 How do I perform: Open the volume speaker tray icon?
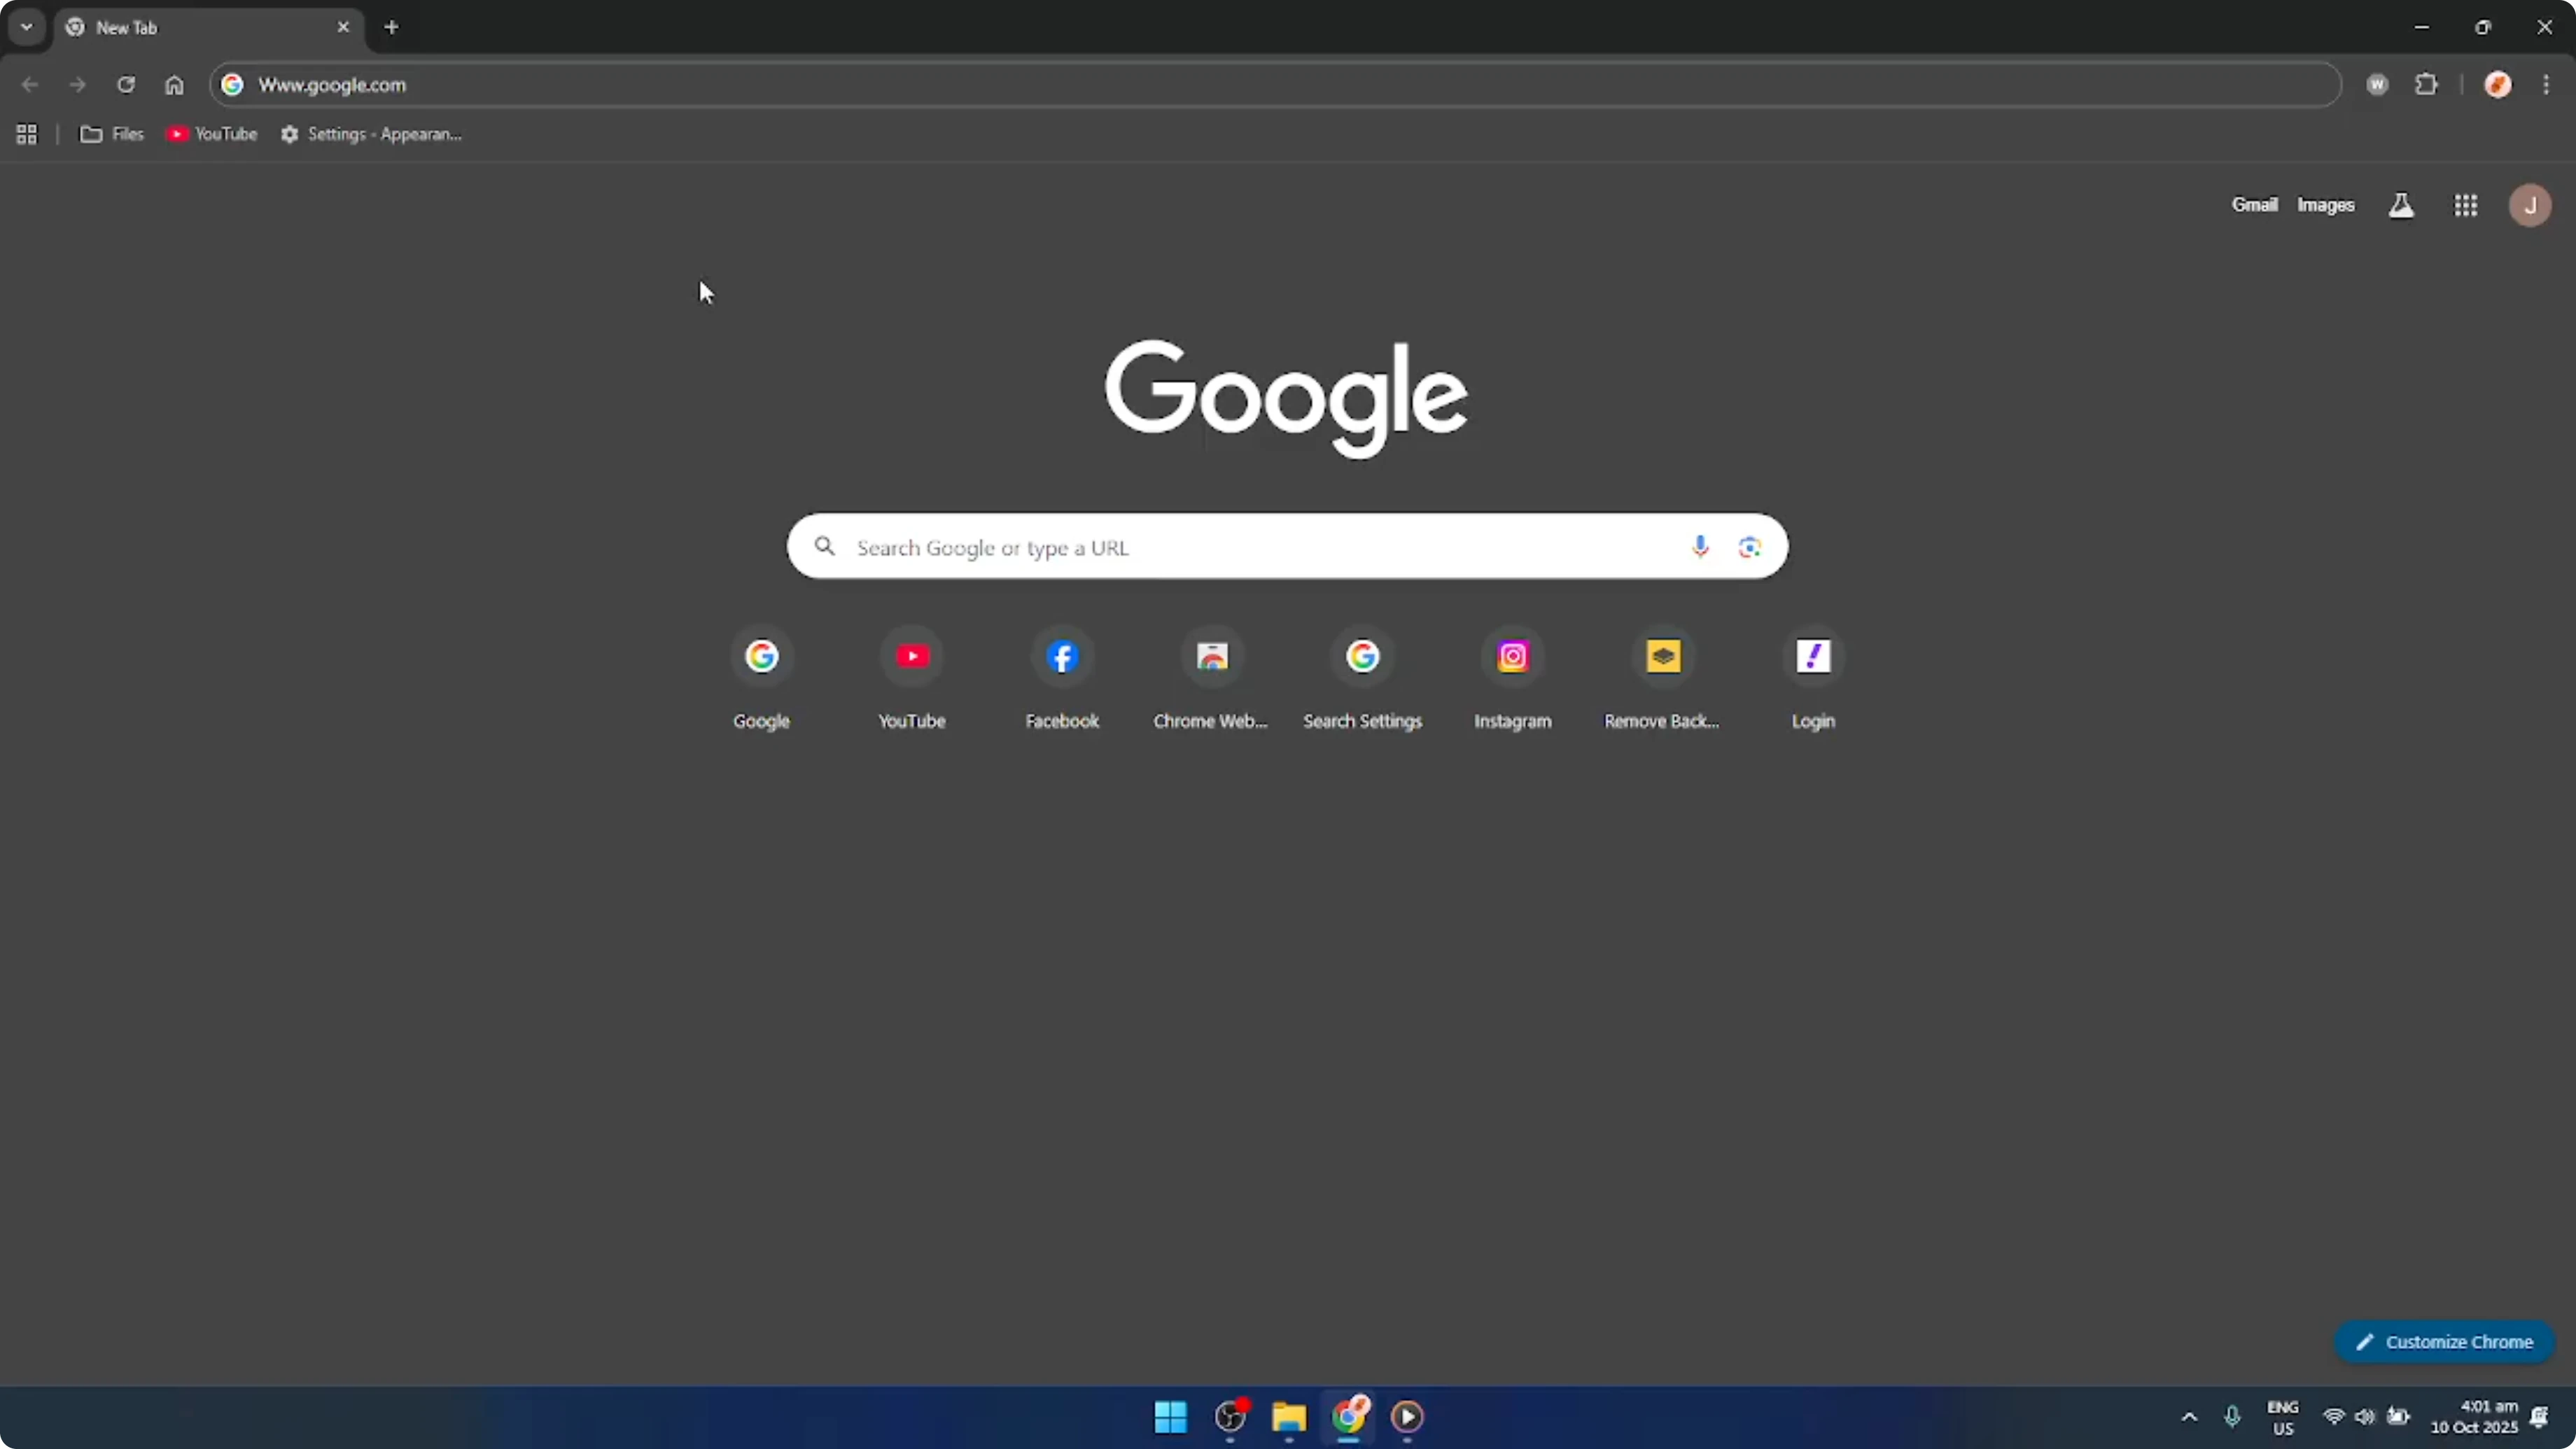tap(2365, 1417)
